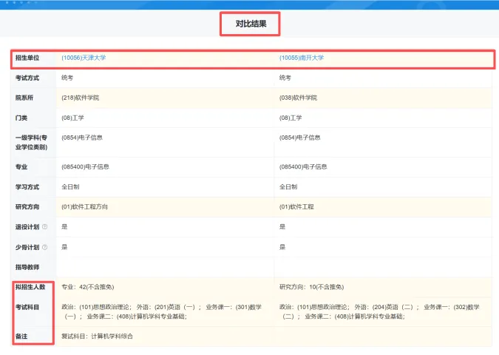Click the 考试方式 row label
499x355 pixels.
[x=27, y=78]
